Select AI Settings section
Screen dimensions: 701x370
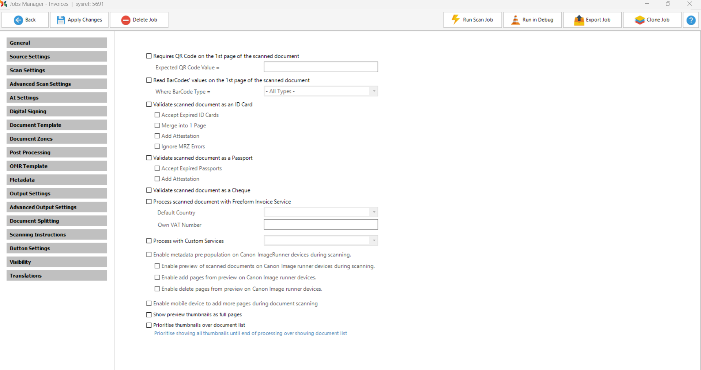click(x=57, y=98)
